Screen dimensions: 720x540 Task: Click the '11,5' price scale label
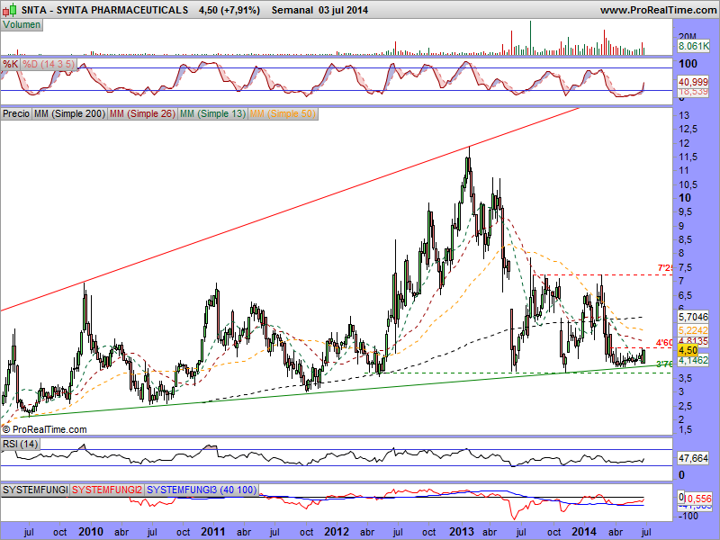pyautogui.click(x=688, y=157)
